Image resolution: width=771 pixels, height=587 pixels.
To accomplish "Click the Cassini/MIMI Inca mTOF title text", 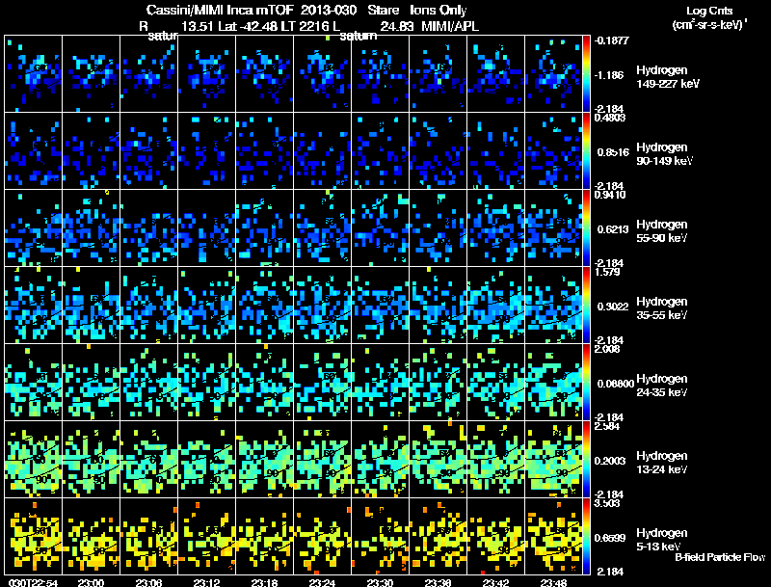I will 220,11.
